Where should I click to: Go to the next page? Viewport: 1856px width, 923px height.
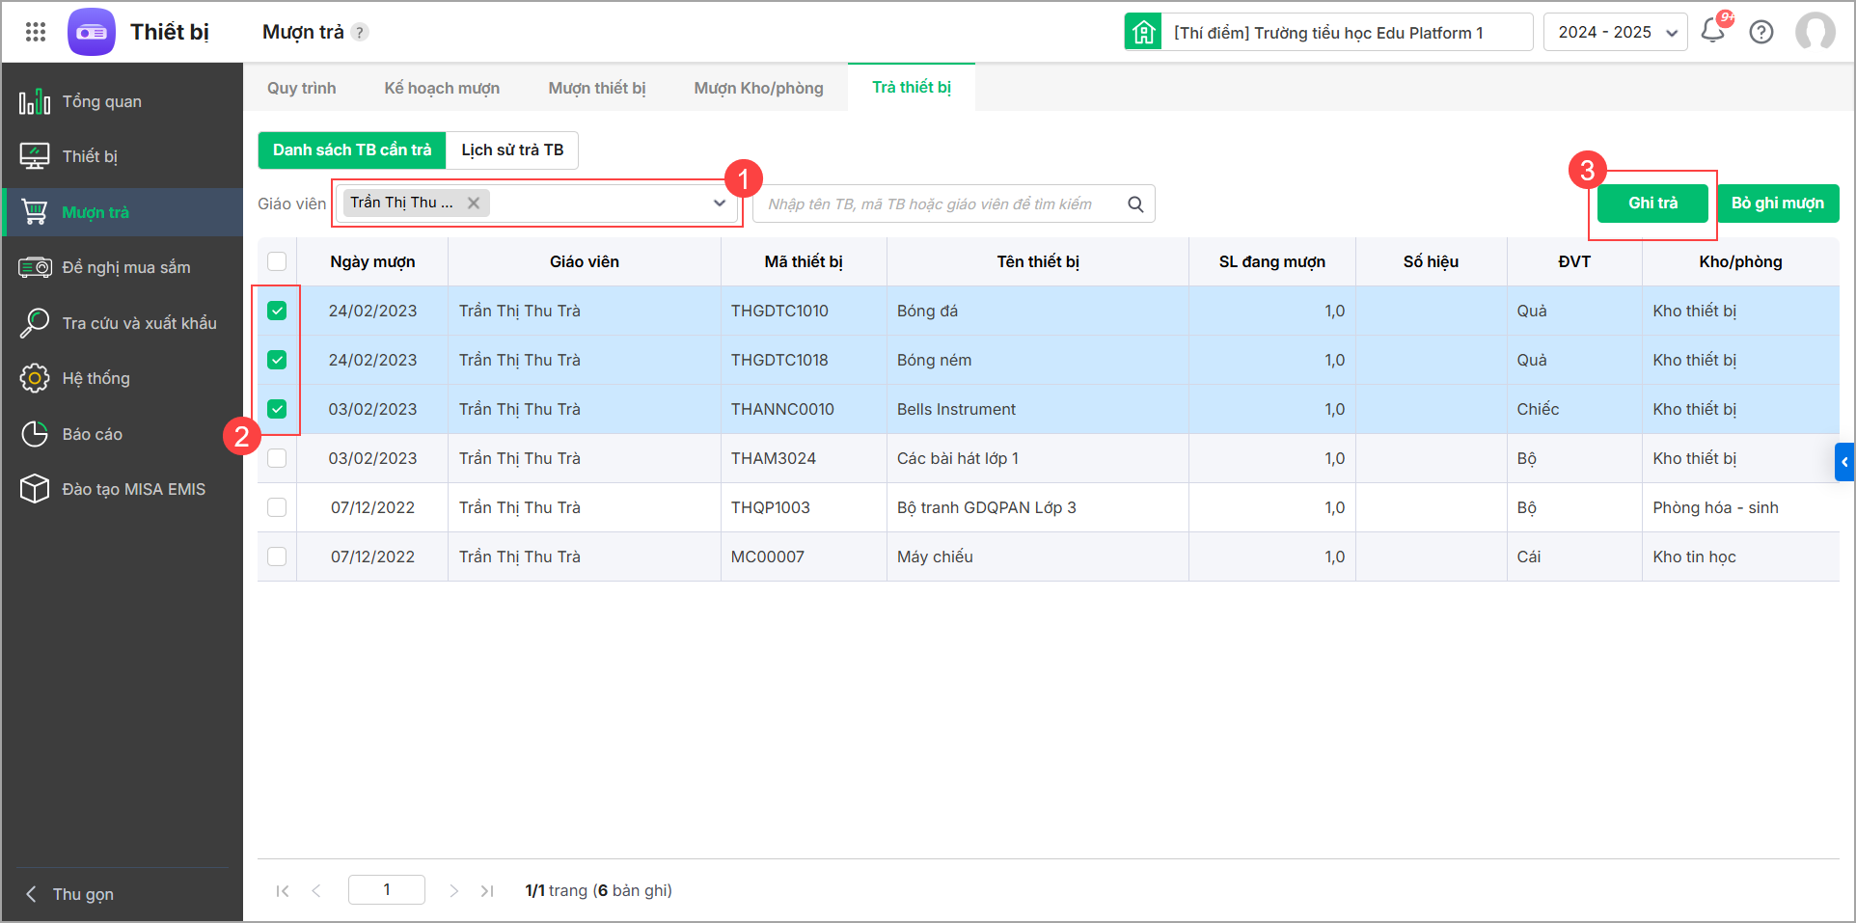pyautogui.click(x=453, y=891)
